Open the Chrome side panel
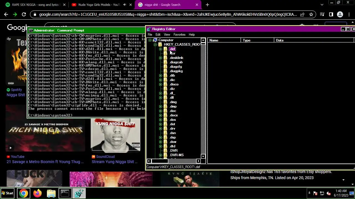This screenshot has width=355, height=199. (331, 14)
